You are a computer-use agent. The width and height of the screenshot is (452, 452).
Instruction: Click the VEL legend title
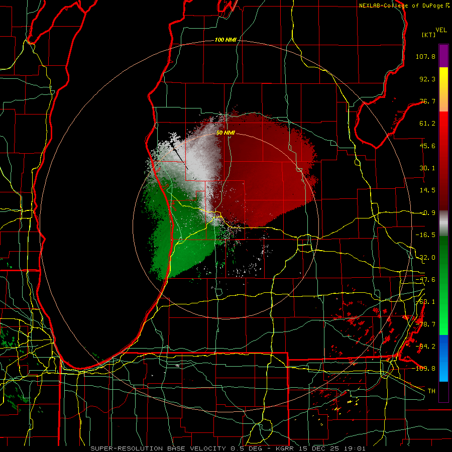tap(441, 30)
